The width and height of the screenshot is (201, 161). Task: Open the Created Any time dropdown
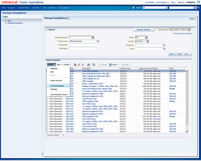coord(147,41)
